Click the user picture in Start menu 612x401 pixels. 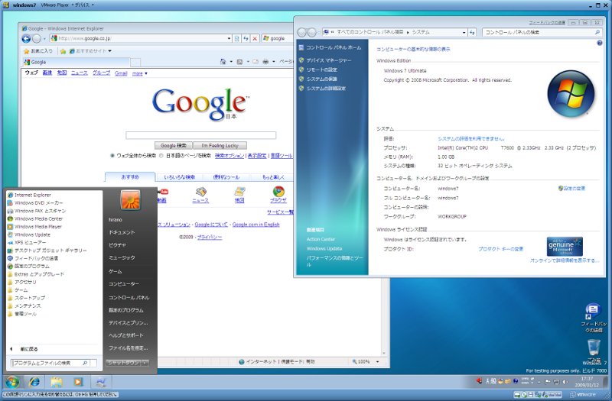[x=130, y=200]
